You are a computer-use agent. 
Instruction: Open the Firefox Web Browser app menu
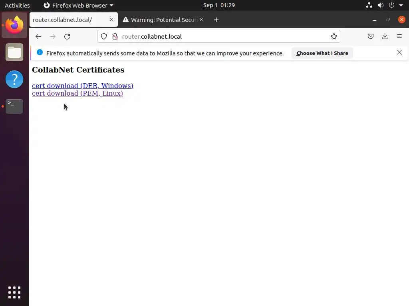pos(78,5)
